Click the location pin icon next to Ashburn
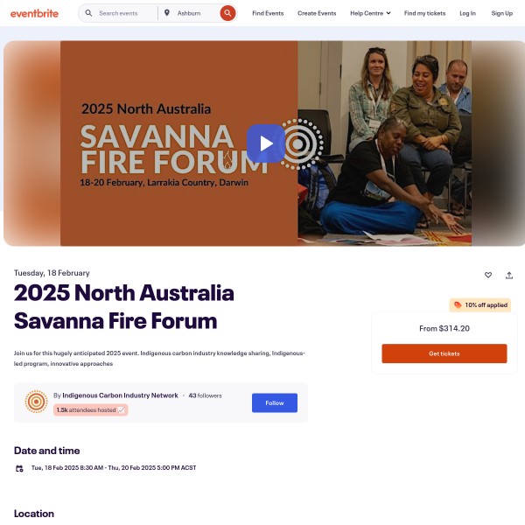 pyautogui.click(x=167, y=13)
